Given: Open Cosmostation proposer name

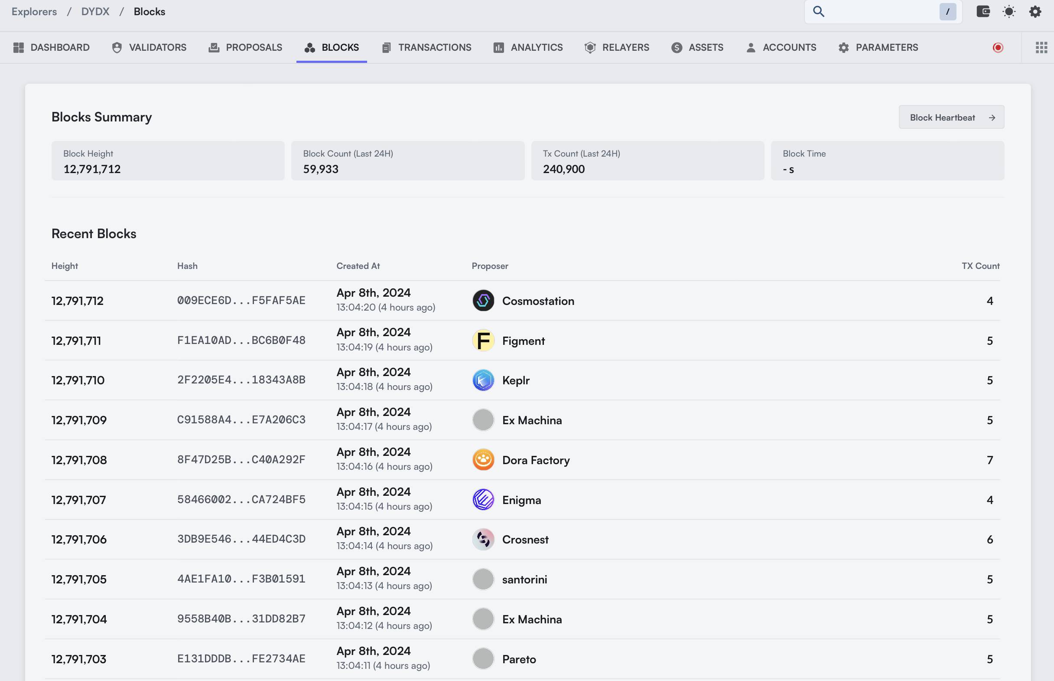Looking at the screenshot, I should pyautogui.click(x=538, y=301).
